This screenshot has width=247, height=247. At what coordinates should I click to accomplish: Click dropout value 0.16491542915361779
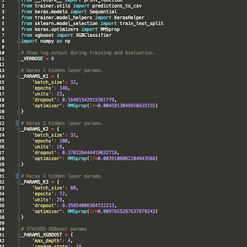[x=88, y=100]
